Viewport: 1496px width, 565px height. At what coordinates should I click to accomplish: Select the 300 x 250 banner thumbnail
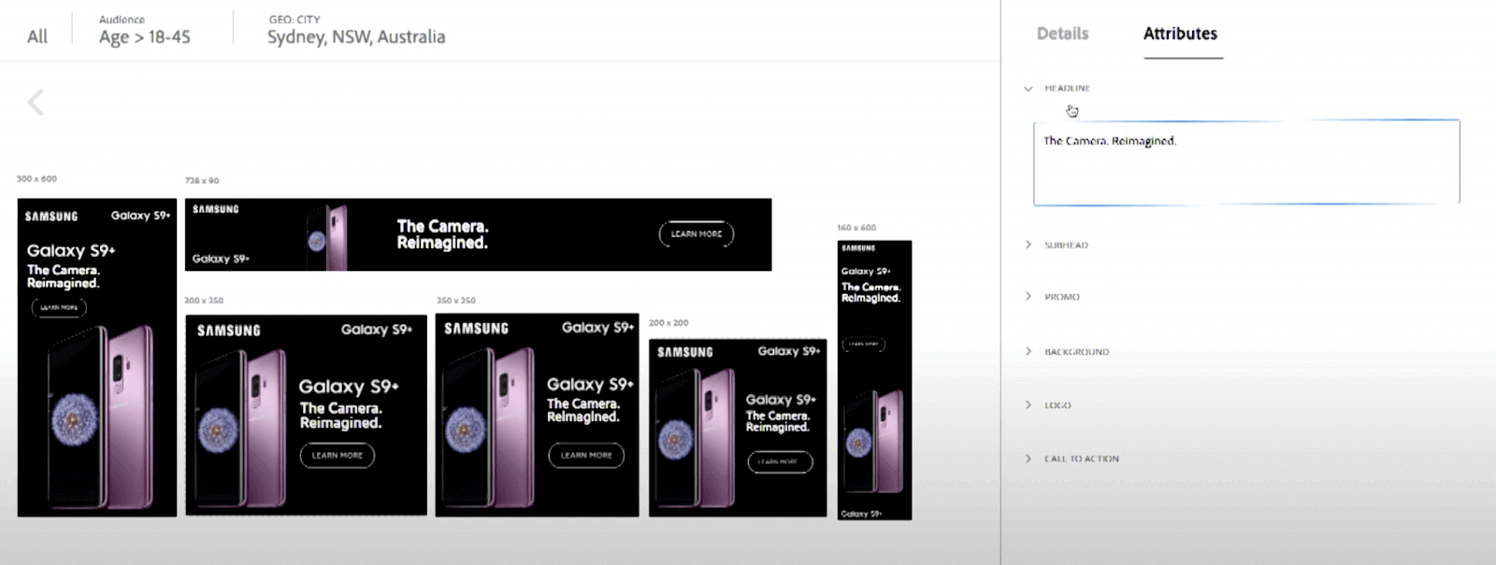pos(306,415)
